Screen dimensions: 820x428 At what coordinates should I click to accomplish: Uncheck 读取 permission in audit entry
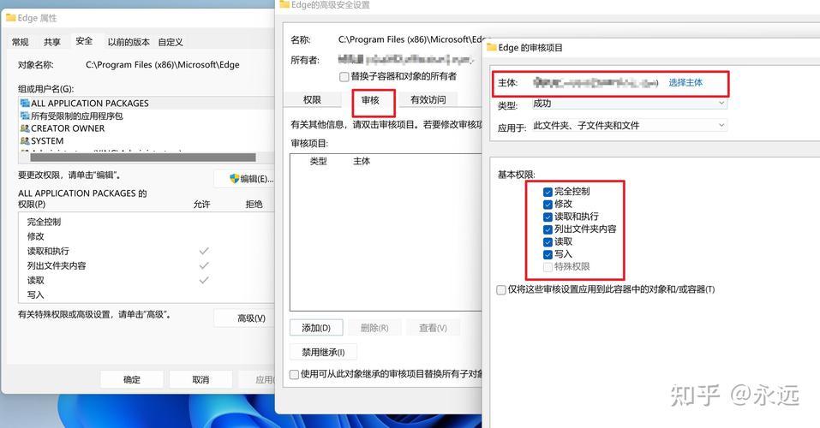click(x=548, y=242)
